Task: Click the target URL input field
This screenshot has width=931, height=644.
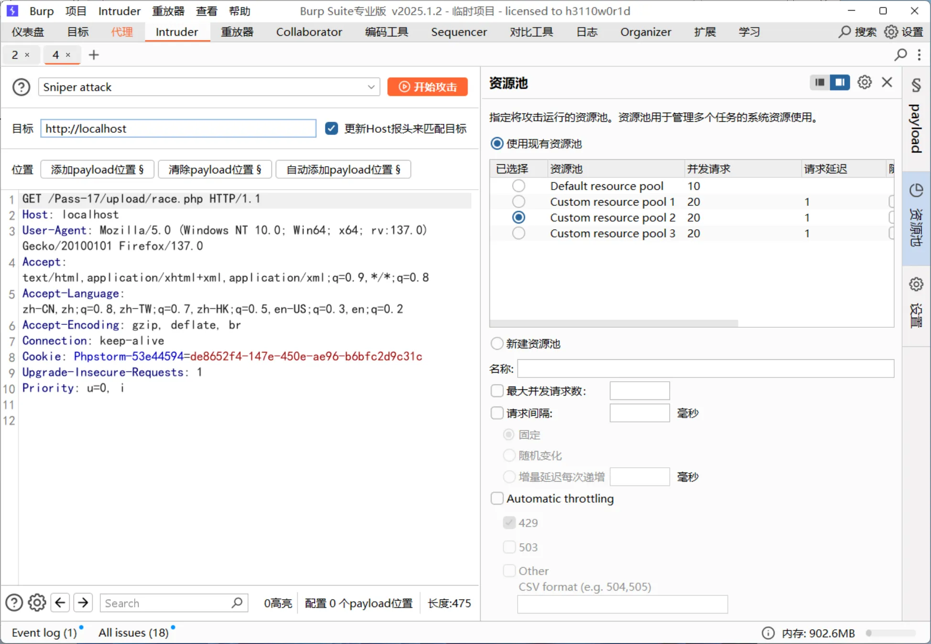Action: tap(178, 129)
